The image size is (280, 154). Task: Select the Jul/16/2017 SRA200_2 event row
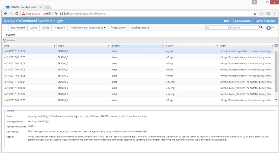138,76
